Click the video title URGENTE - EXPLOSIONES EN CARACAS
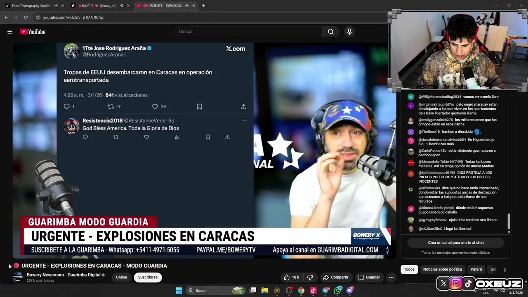This screenshot has height=297, width=528. pos(94,266)
